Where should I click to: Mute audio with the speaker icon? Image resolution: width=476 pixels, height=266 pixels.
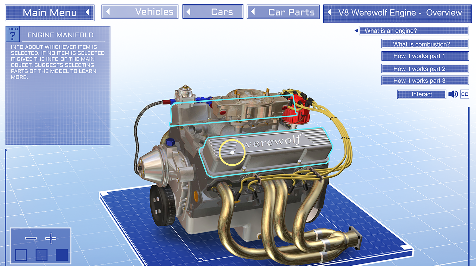tap(453, 94)
